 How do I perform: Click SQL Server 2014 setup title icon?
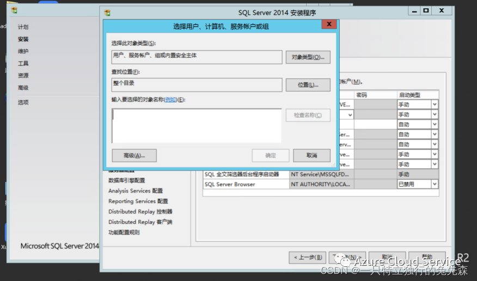[107, 13]
